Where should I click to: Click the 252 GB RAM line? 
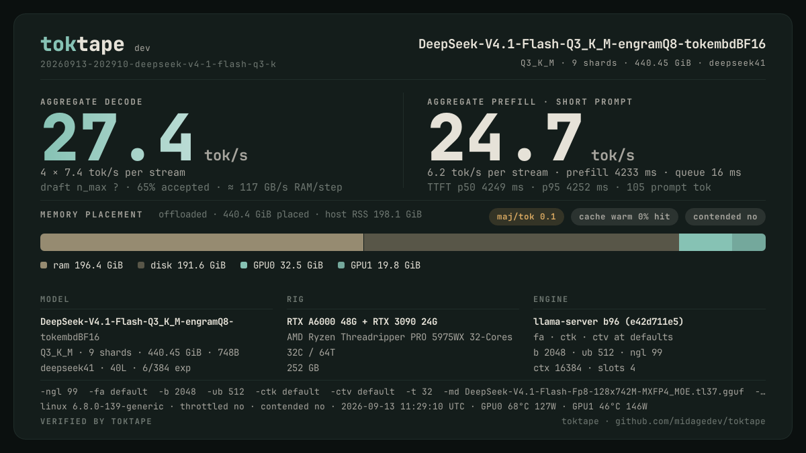coord(303,368)
